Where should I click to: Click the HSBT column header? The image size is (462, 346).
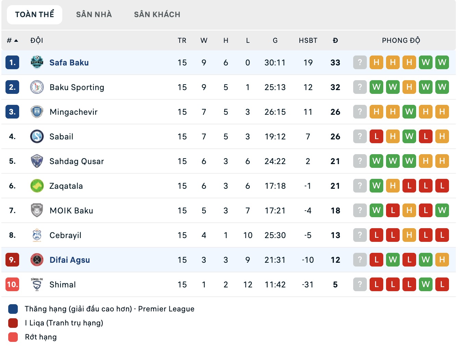click(308, 40)
